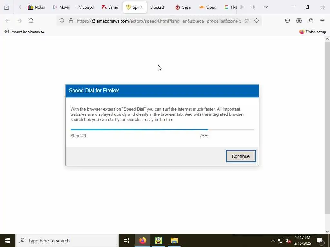Click the Speed Dial for Firefox heading
Screen dimensions: 330x247
[x=94, y=90]
